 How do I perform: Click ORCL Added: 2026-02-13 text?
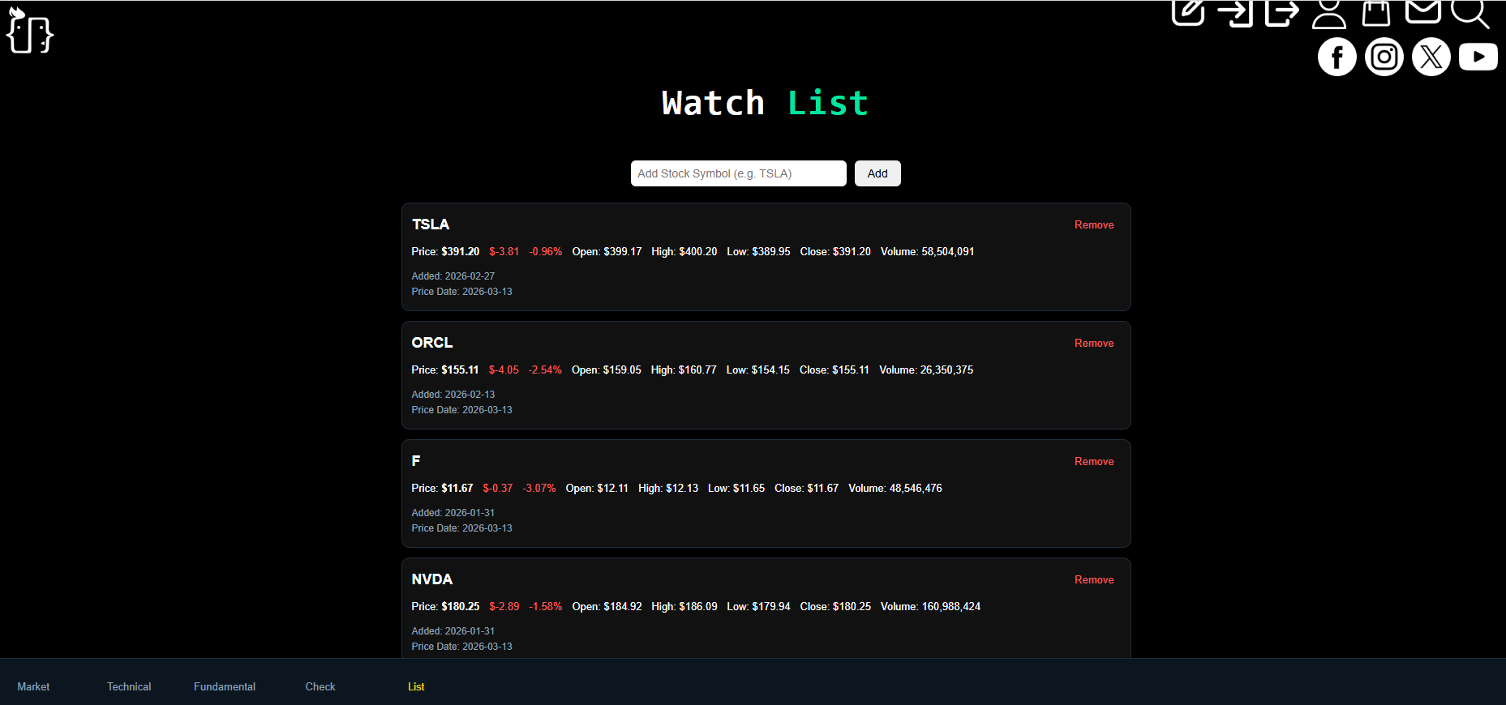pyautogui.click(x=453, y=395)
